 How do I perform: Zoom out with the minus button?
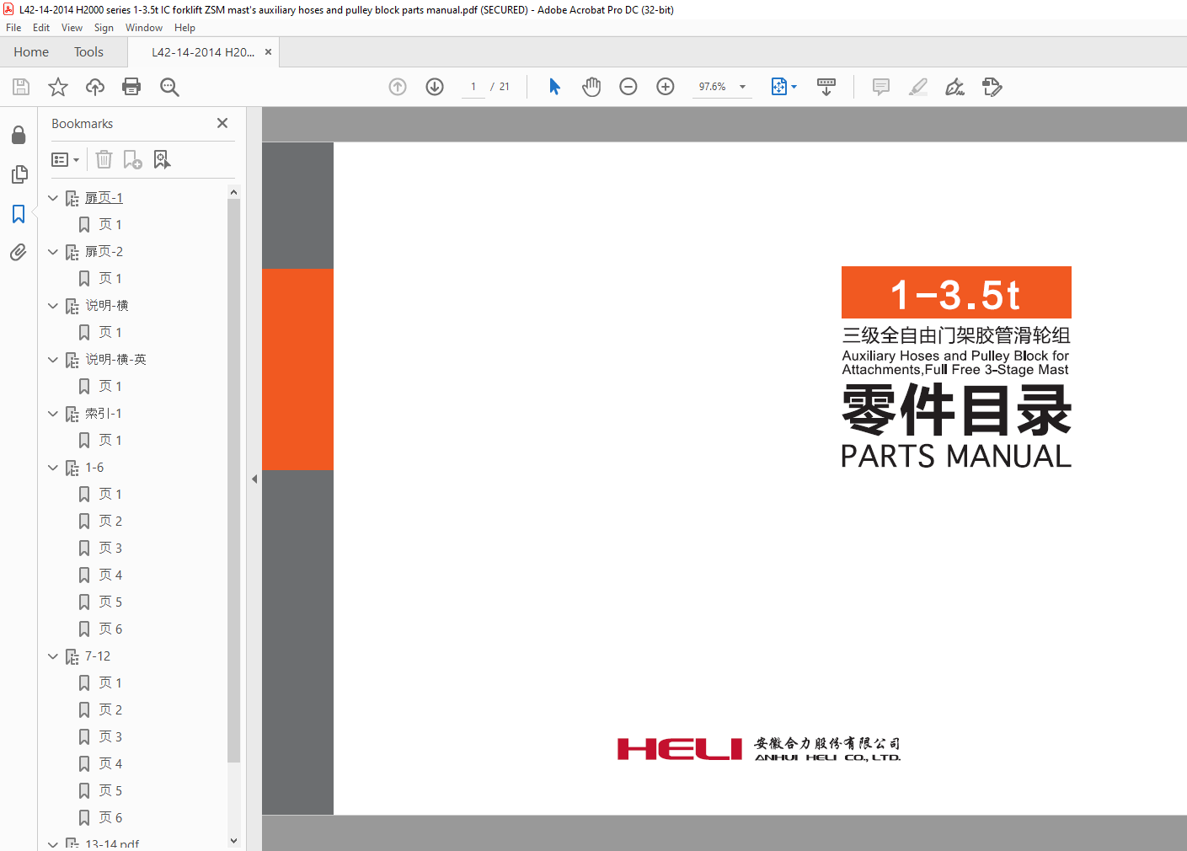[x=628, y=87]
